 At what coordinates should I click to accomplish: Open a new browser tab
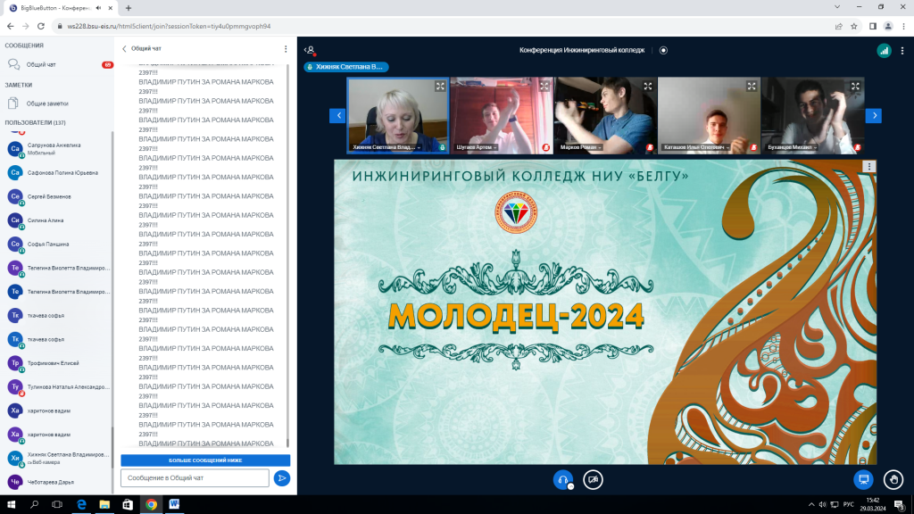click(x=129, y=8)
